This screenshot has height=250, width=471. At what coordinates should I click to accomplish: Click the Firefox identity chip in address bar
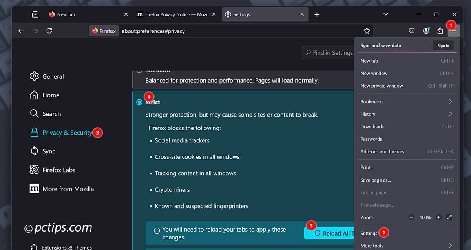(104, 31)
